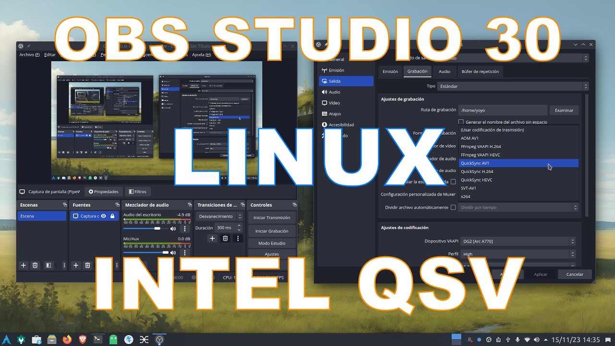
Task: Choose QuickSync AV1 encoder option
Action: coord(519,163)
